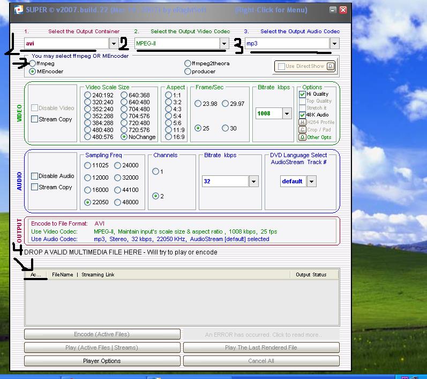Click the FileName column header
Image resolution: width=427 pixels, height=379 pixels.
[x=62, y=275]
